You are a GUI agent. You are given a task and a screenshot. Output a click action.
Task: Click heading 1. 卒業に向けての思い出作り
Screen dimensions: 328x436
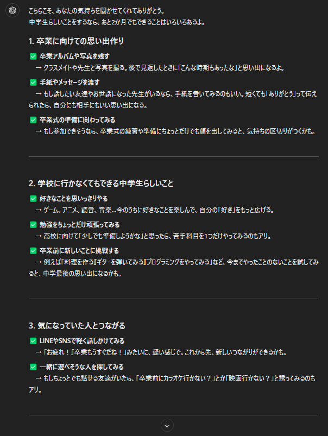pos(76,41)
